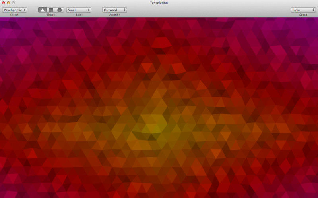Select the hexagon shape
The height and width of the screenshot is (198, 318).
[x=59, y=10]
